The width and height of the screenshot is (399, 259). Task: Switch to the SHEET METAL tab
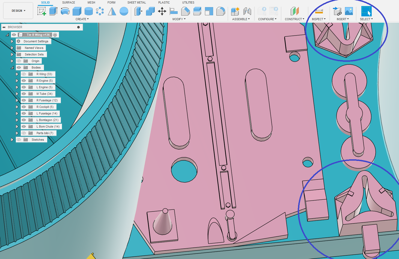click(x=137, y=2)
